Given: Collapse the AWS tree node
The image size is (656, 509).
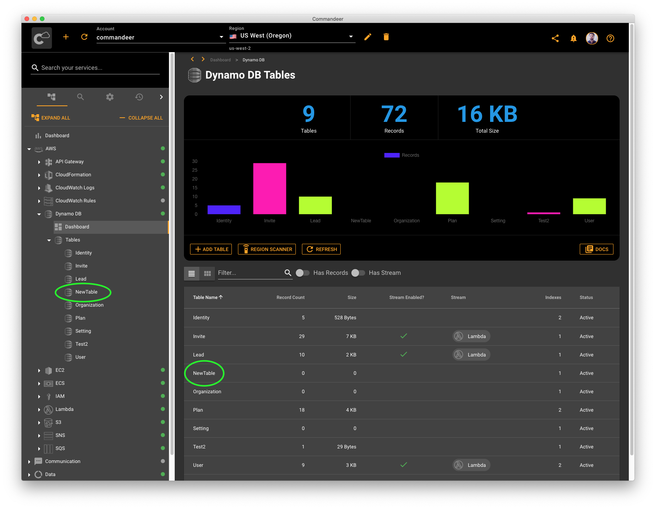Looking at the screenshot, I should coord(29,149).
